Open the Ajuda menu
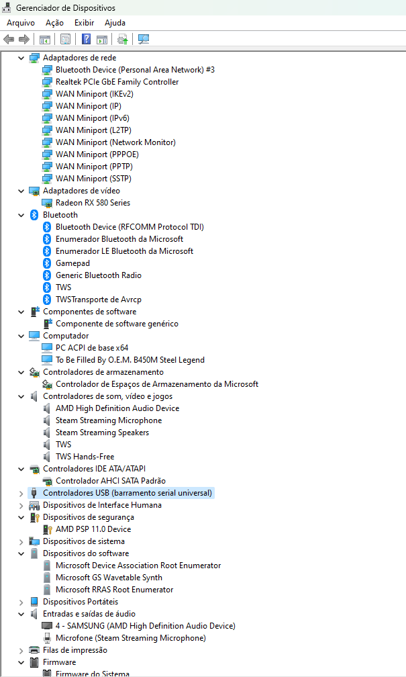406x677 pixels. point(115,23)
